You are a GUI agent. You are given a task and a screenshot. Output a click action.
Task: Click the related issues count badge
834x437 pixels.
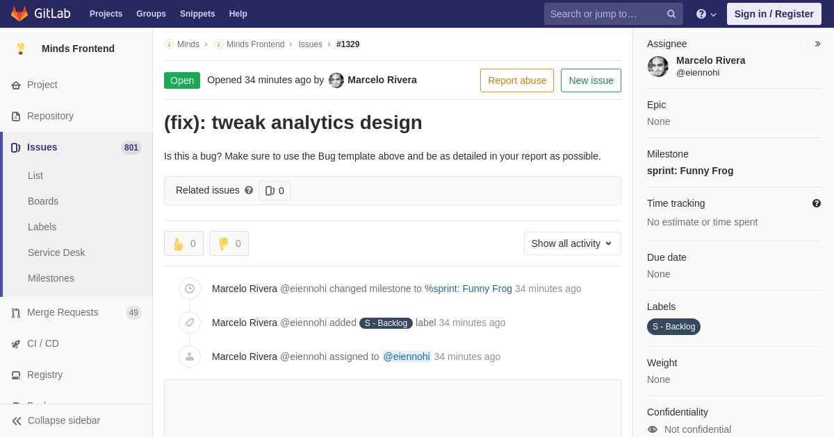pos(275,191)
